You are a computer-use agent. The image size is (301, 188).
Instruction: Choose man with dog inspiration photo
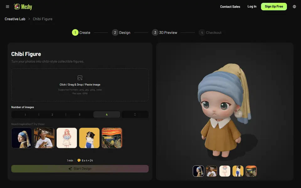pos(44,138)
